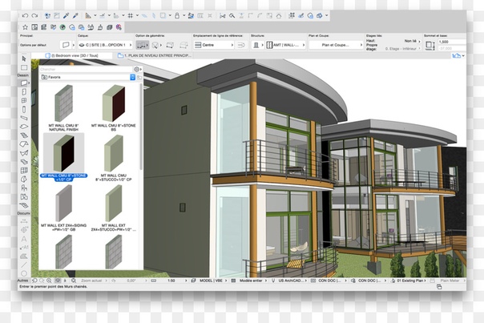Select the Text tool in toolbox
The image size is (484, 323).
(24, 239)
